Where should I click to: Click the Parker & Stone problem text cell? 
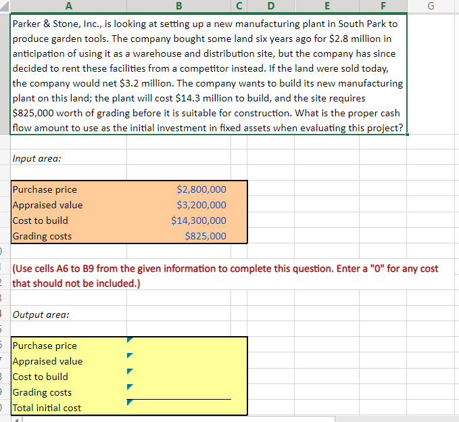tap(208, 76)
